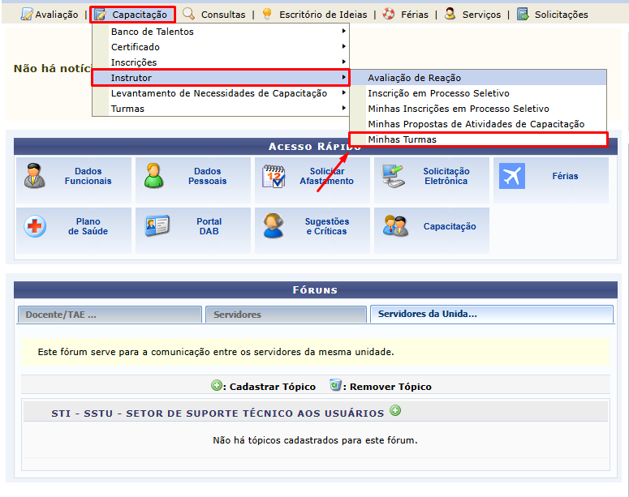
Task: Expand Levantamento de Necessidades de Capacitação submenu
Action: [x=221, y=93]
